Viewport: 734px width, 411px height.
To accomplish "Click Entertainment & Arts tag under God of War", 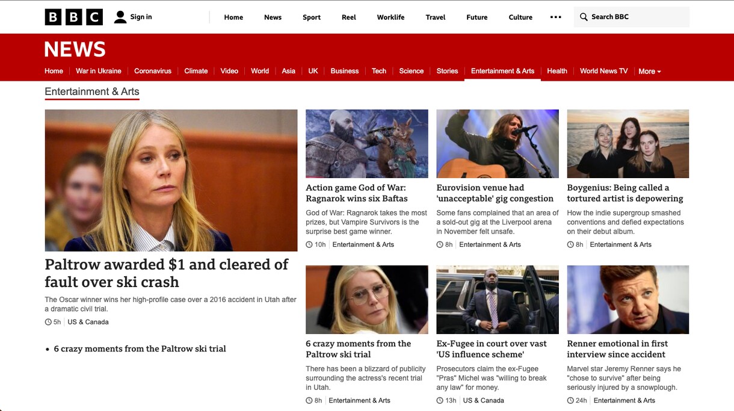I will point(363,244).
